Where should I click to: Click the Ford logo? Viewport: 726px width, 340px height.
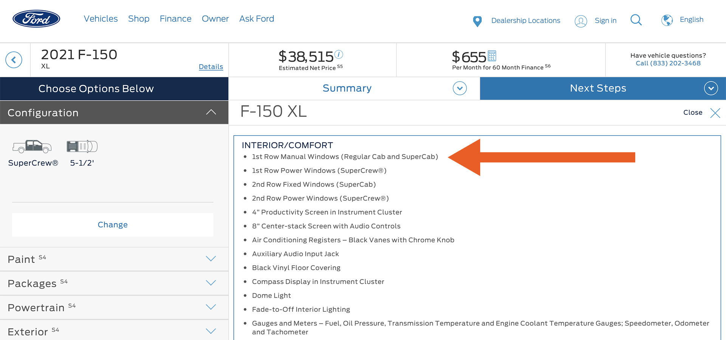tap(36, 19)
